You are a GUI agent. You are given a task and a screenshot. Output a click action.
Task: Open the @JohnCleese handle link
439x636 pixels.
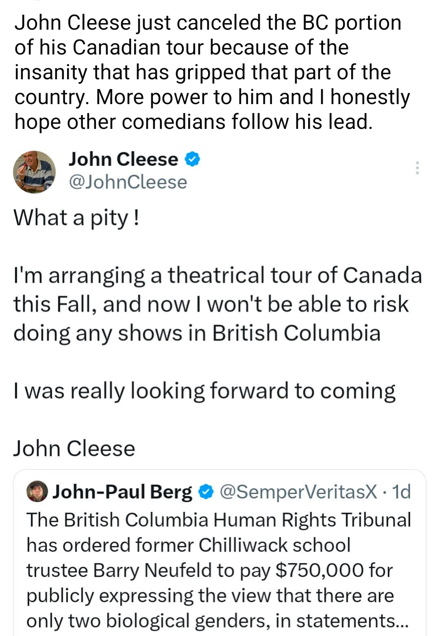pos(126,182)
